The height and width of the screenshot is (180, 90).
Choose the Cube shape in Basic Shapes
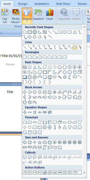pos(79,72)
